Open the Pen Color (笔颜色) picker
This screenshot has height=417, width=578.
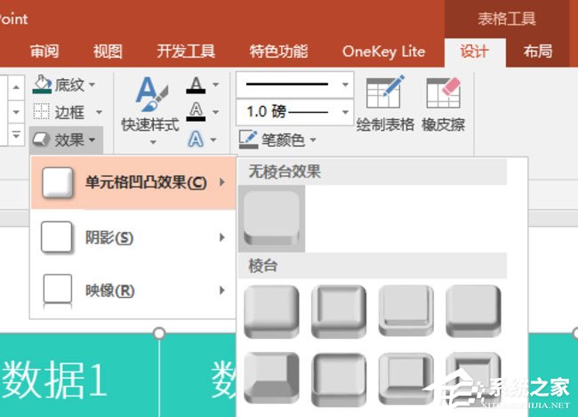[x=277, y=140]
